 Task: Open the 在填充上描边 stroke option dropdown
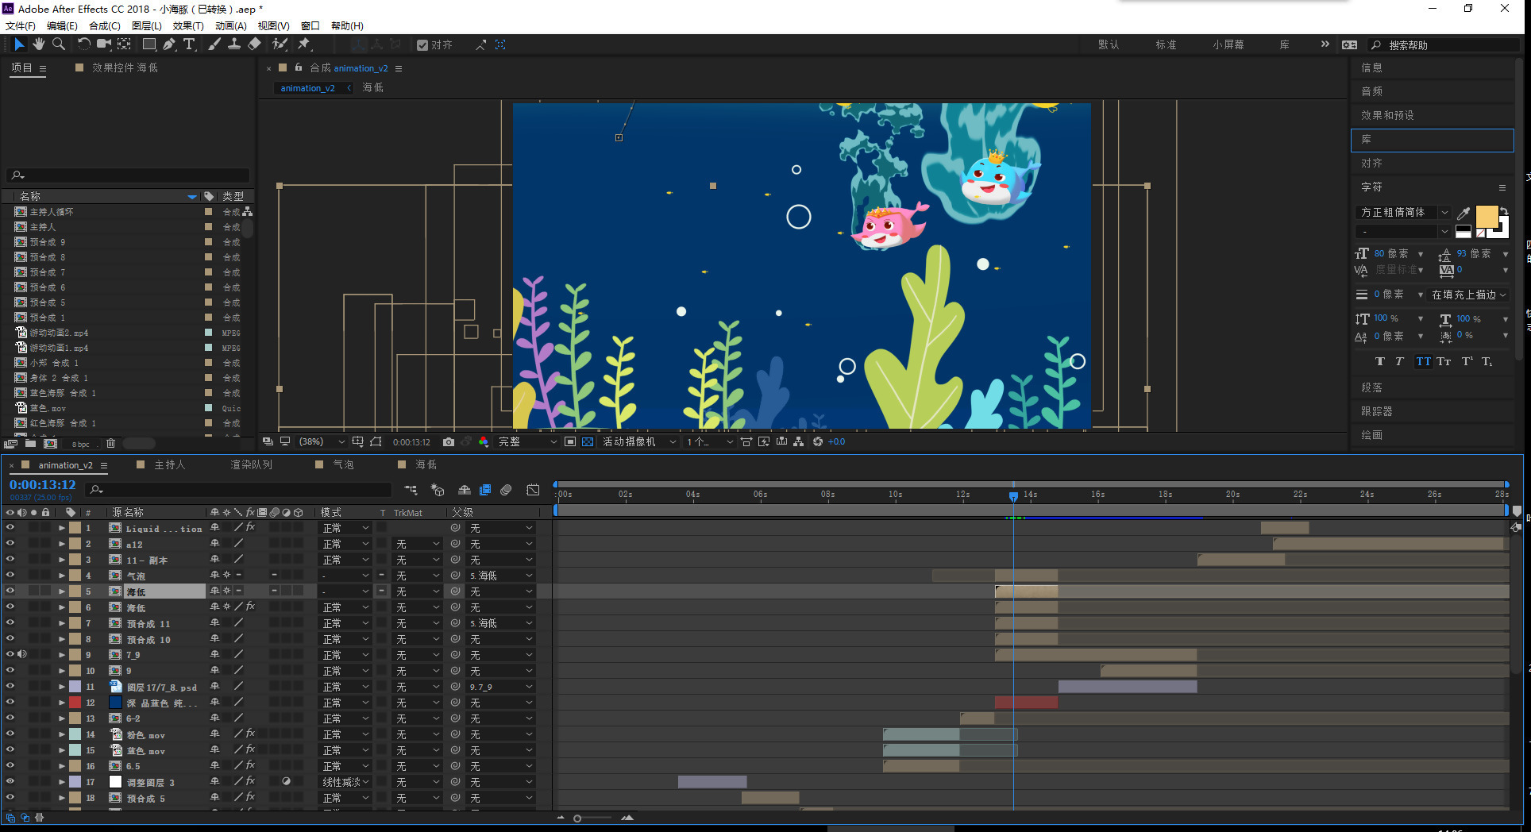(1468, 295)
